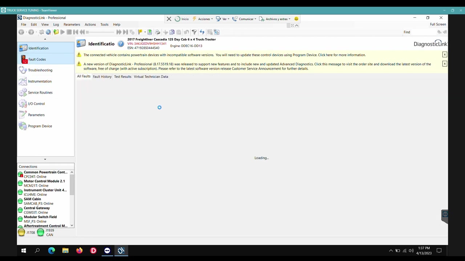Open the TeamViewer Ver dropdown
465x261 pixels.
(x=223, y=19)
